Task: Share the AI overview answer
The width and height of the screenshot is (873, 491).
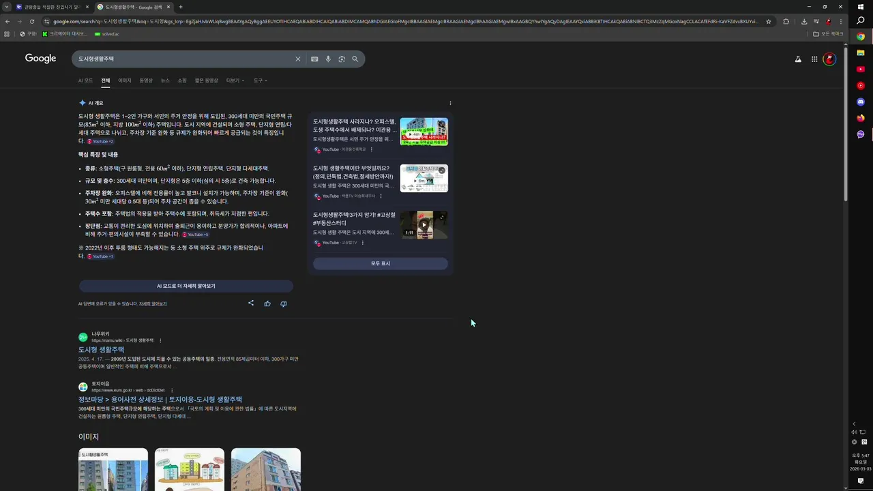Action: click(251, 303)
